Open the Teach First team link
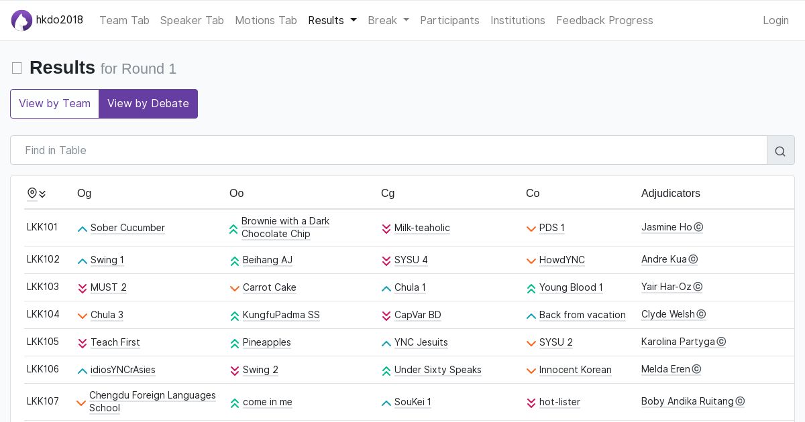 coord(115,342)
